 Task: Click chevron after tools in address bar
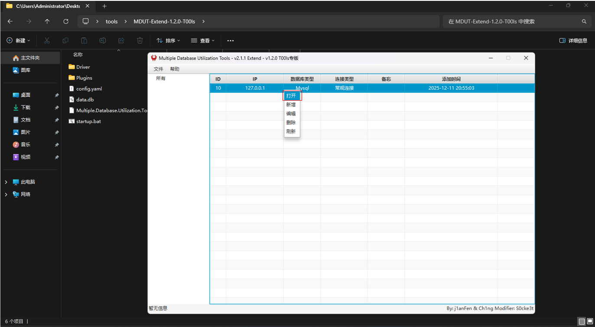point(126,21)
